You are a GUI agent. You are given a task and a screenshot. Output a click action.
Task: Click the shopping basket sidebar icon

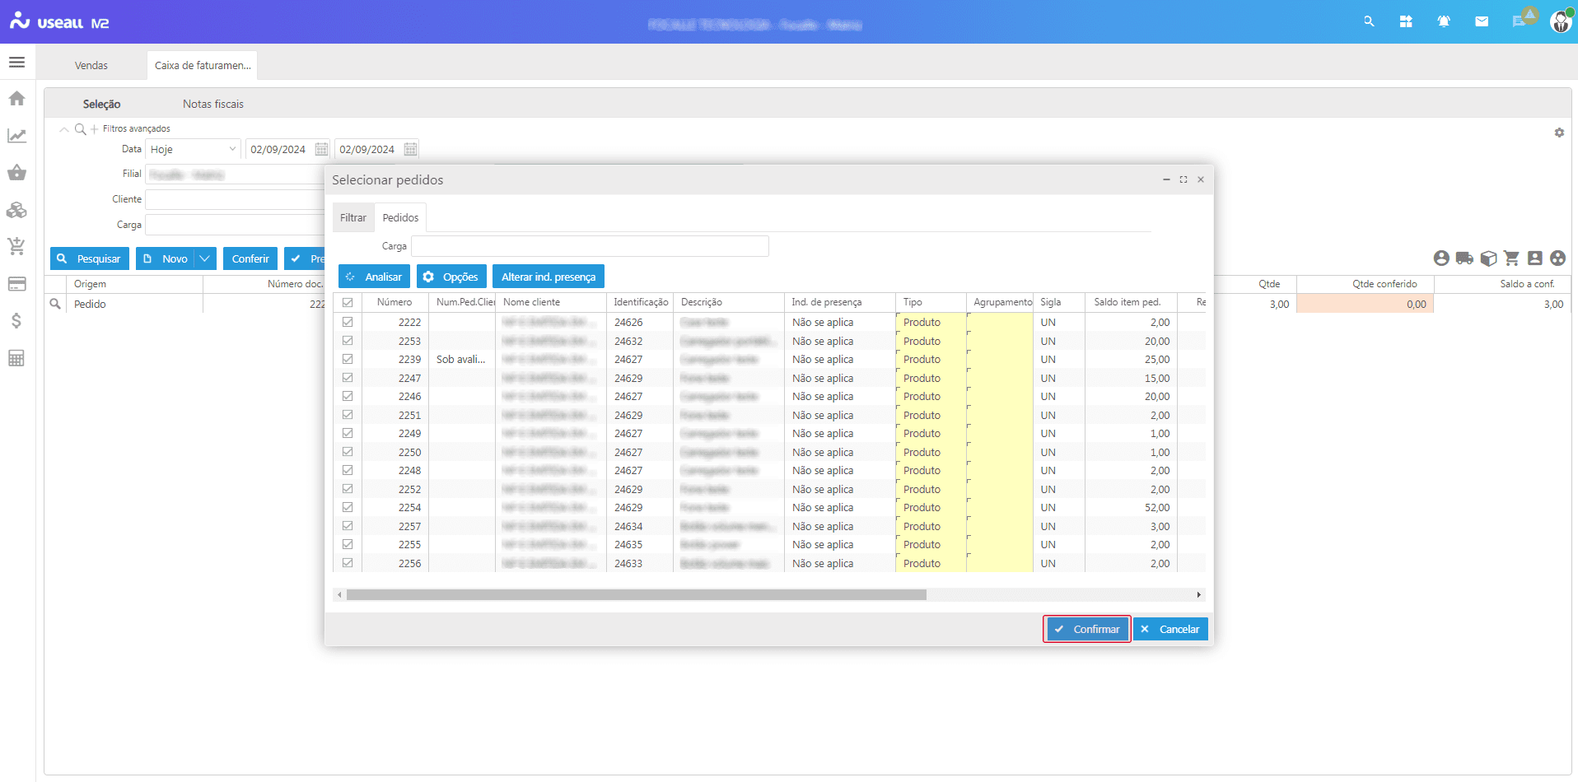pos(16,173)
